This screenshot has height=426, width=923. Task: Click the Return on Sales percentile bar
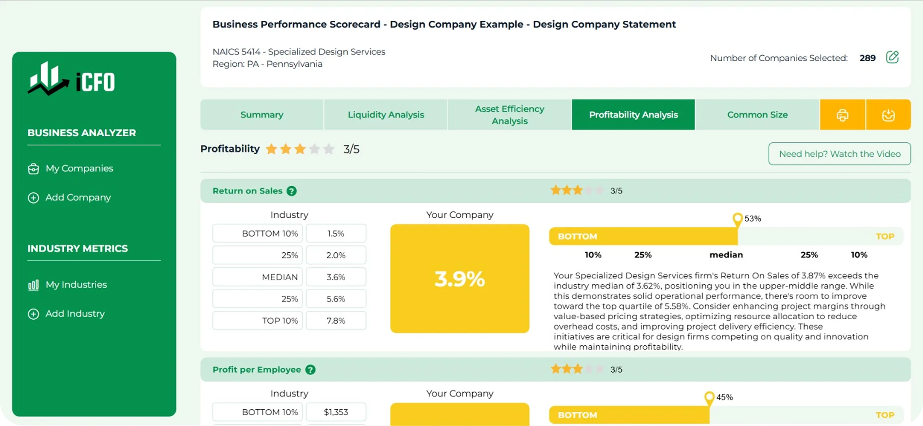pyautogui.click(x=726, y=237)
